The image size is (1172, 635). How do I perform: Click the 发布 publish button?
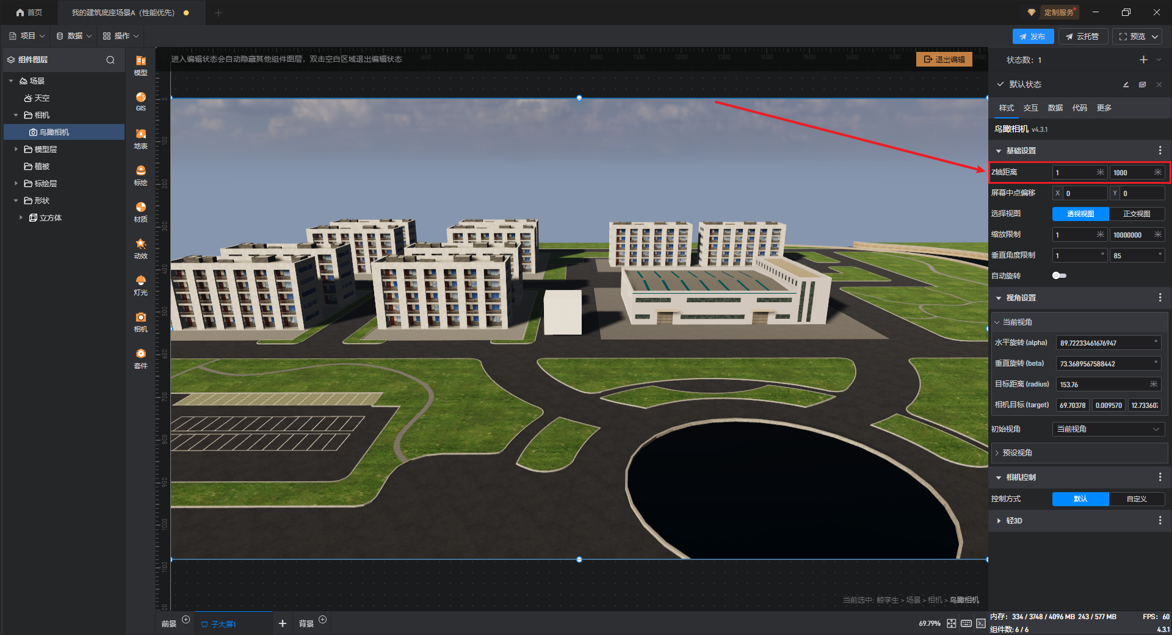1032,37
